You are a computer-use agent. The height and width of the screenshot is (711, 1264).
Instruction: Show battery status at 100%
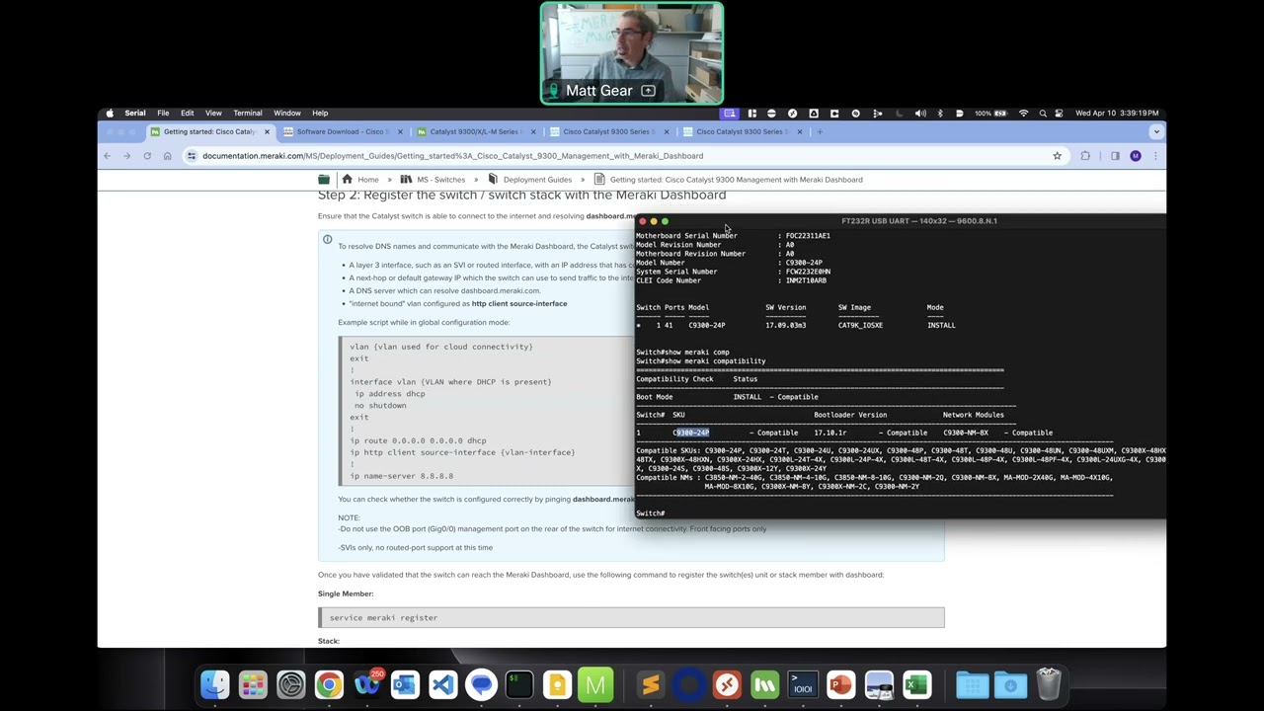tap(990, 114)
